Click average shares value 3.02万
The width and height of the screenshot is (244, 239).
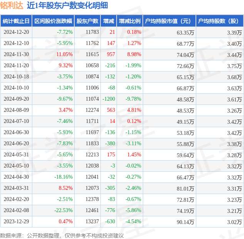234,222
